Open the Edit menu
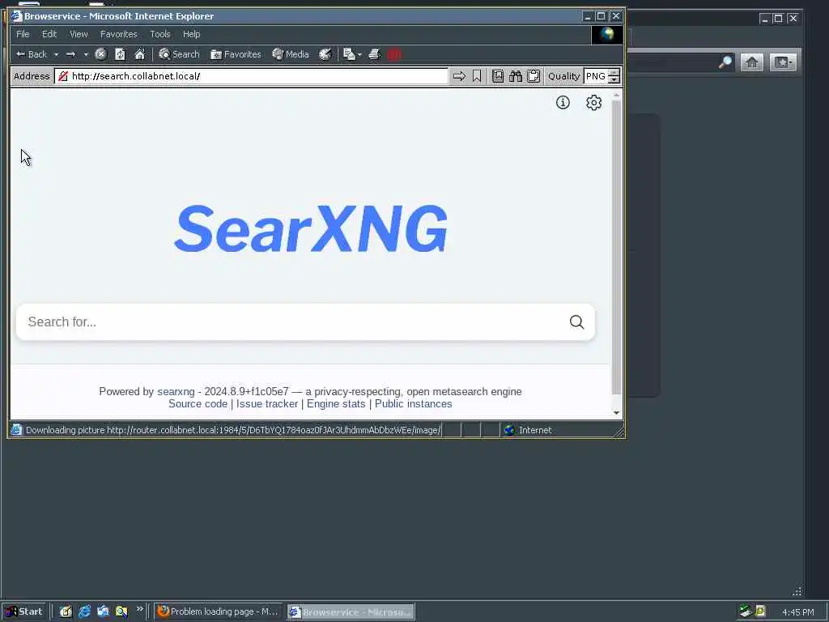 pyautogui.click(x=49, y=34)
